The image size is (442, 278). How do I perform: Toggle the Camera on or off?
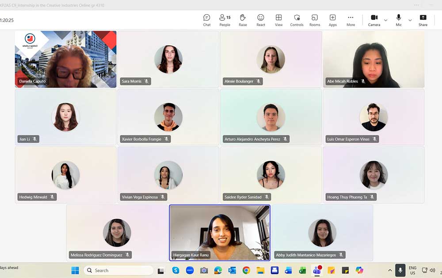(x=374, y=20)
